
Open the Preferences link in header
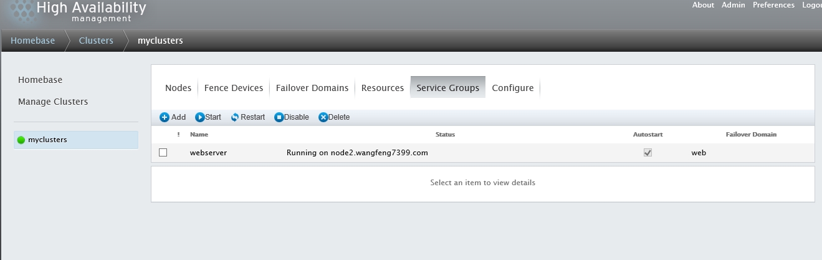773,5
